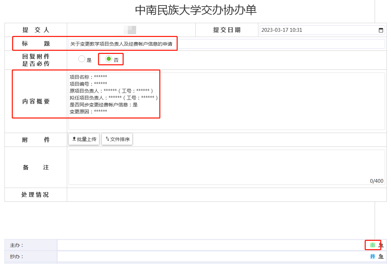391x264 pixels.
Task: Open the calendar picker in 提交日期 field
Action: 381,30
